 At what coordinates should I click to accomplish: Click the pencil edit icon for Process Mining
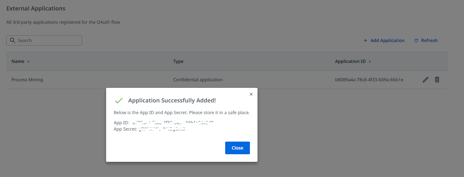[426, 80]
